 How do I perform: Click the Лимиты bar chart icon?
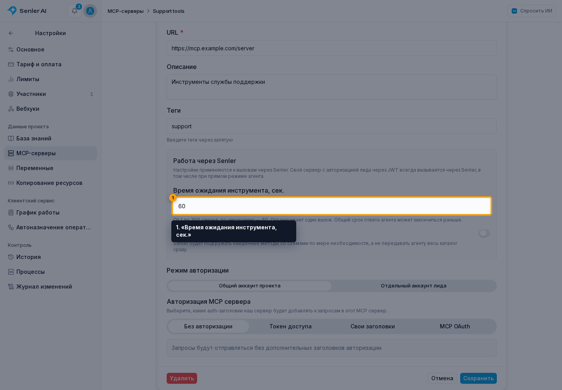tap(11, 79)
